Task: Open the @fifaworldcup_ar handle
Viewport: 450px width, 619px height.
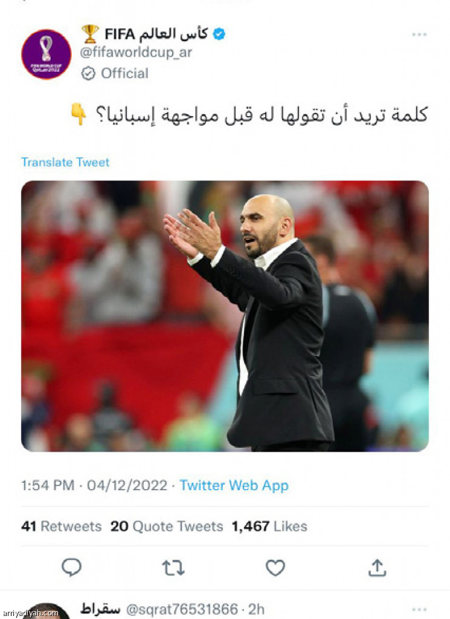Action: coord(136,53)
